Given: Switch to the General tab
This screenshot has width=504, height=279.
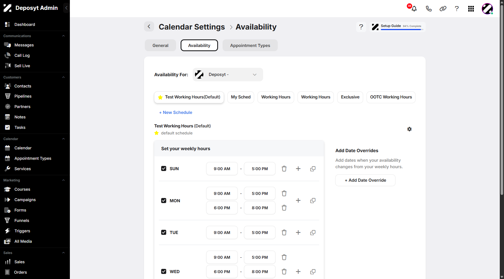Looking at the screenshot, I should click(x=160, y=45).
